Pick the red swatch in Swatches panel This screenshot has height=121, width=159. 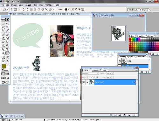[130, 39]
